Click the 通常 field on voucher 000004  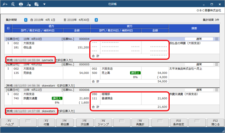[199, 39]
